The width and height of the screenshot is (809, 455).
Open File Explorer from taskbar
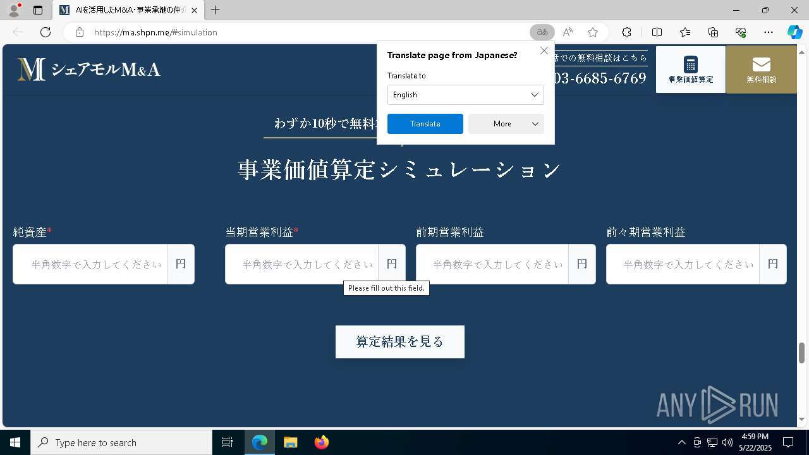[x=290, y=442]
